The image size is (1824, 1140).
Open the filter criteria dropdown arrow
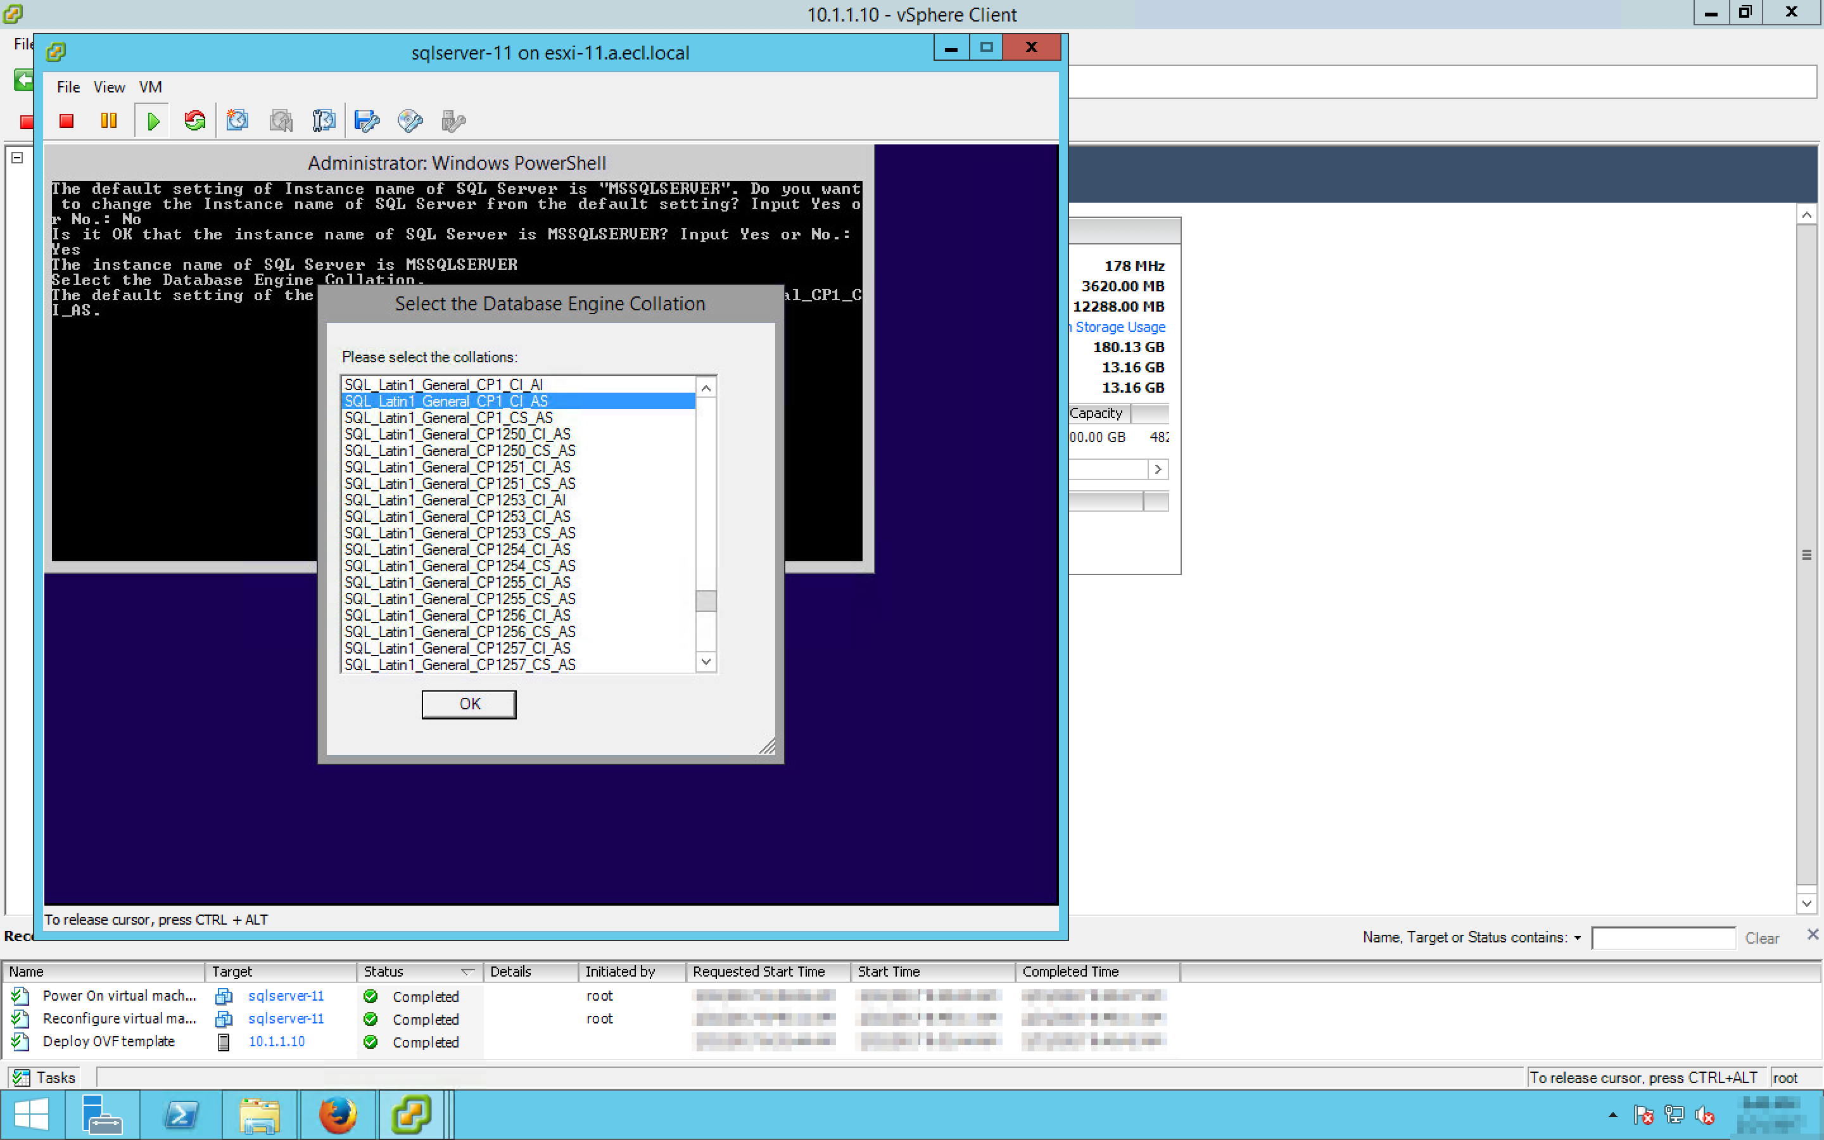click(x=1577, y=938)
